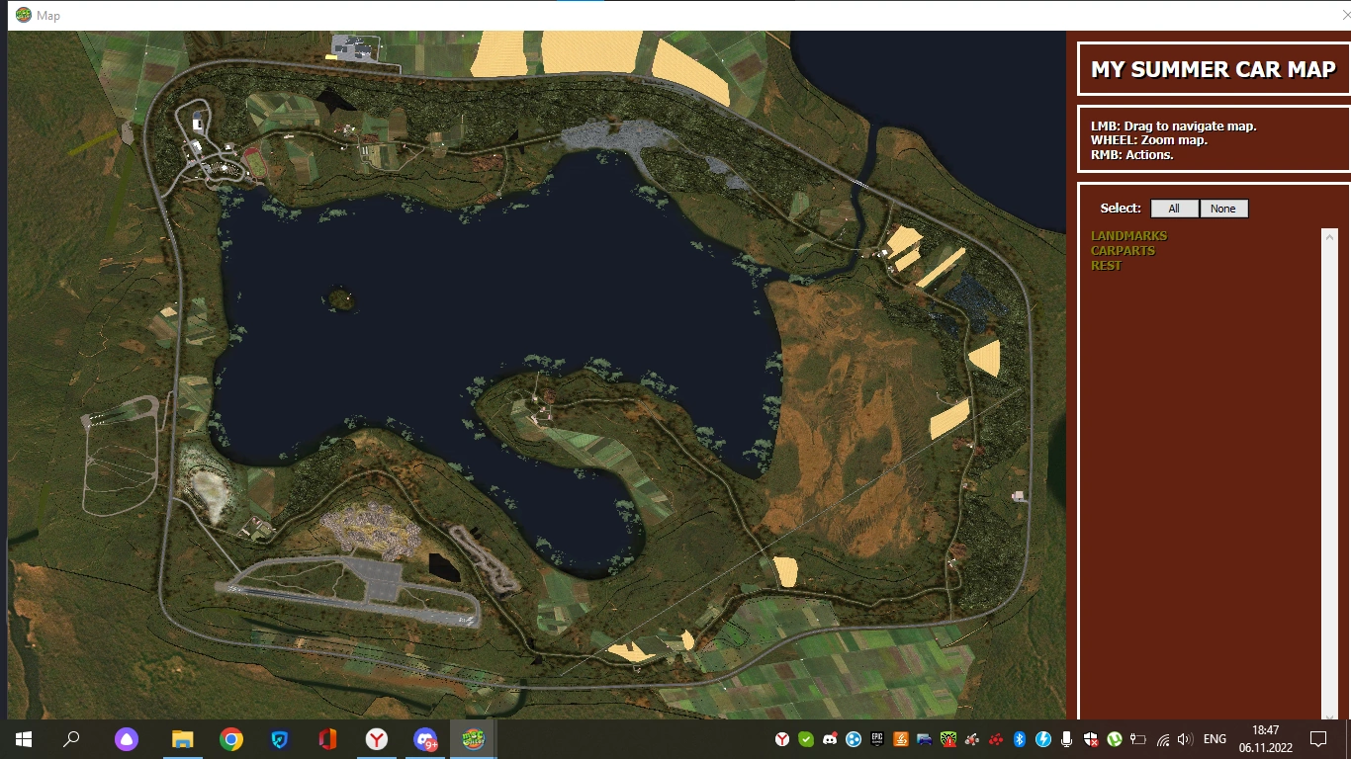
Task: Click the All selection button
Action: coord(1175,209)
